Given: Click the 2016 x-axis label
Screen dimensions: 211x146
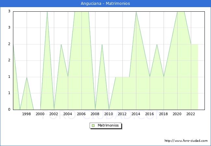Looking at the screenshot, I should coord(150,114).
